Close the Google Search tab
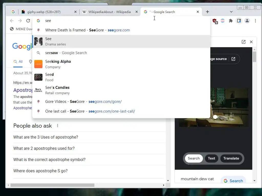 pyautogui.click(x=198, y=12)
